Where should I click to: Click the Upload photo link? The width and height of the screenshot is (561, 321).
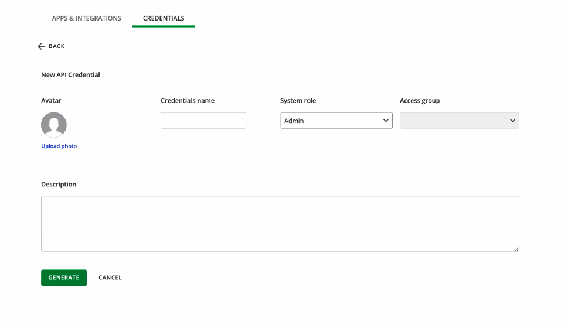tap(59, 146)
